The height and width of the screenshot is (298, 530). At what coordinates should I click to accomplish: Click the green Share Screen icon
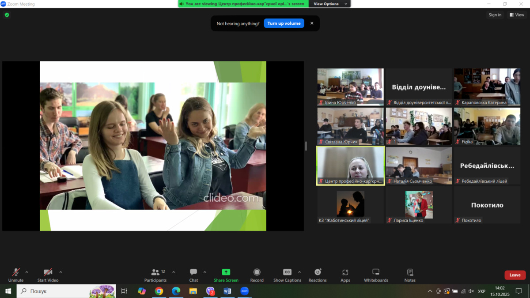coord(226,272)
